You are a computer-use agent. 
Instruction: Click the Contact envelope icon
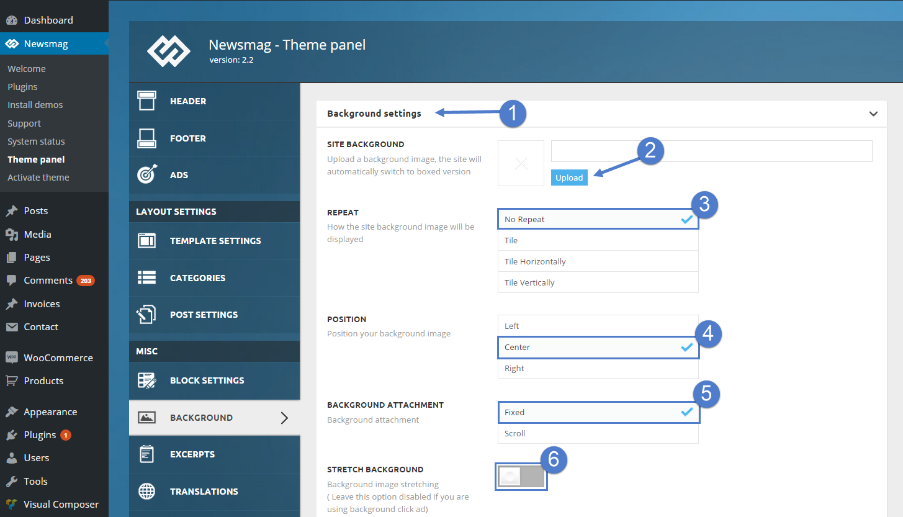(11, 327)
